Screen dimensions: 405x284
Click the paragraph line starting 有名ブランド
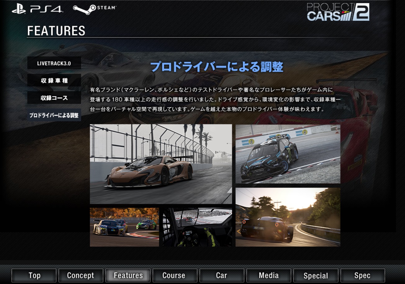(x=211, y=90)
